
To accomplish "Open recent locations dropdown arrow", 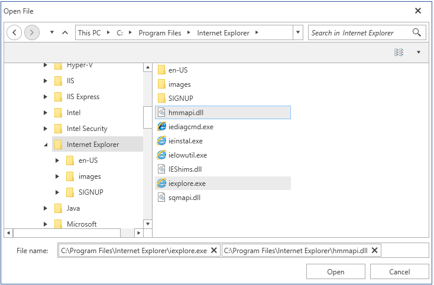I will (x=52, y=32).
